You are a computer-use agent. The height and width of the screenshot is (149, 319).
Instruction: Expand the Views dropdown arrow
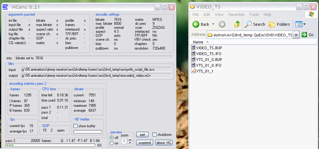point(304,24)
